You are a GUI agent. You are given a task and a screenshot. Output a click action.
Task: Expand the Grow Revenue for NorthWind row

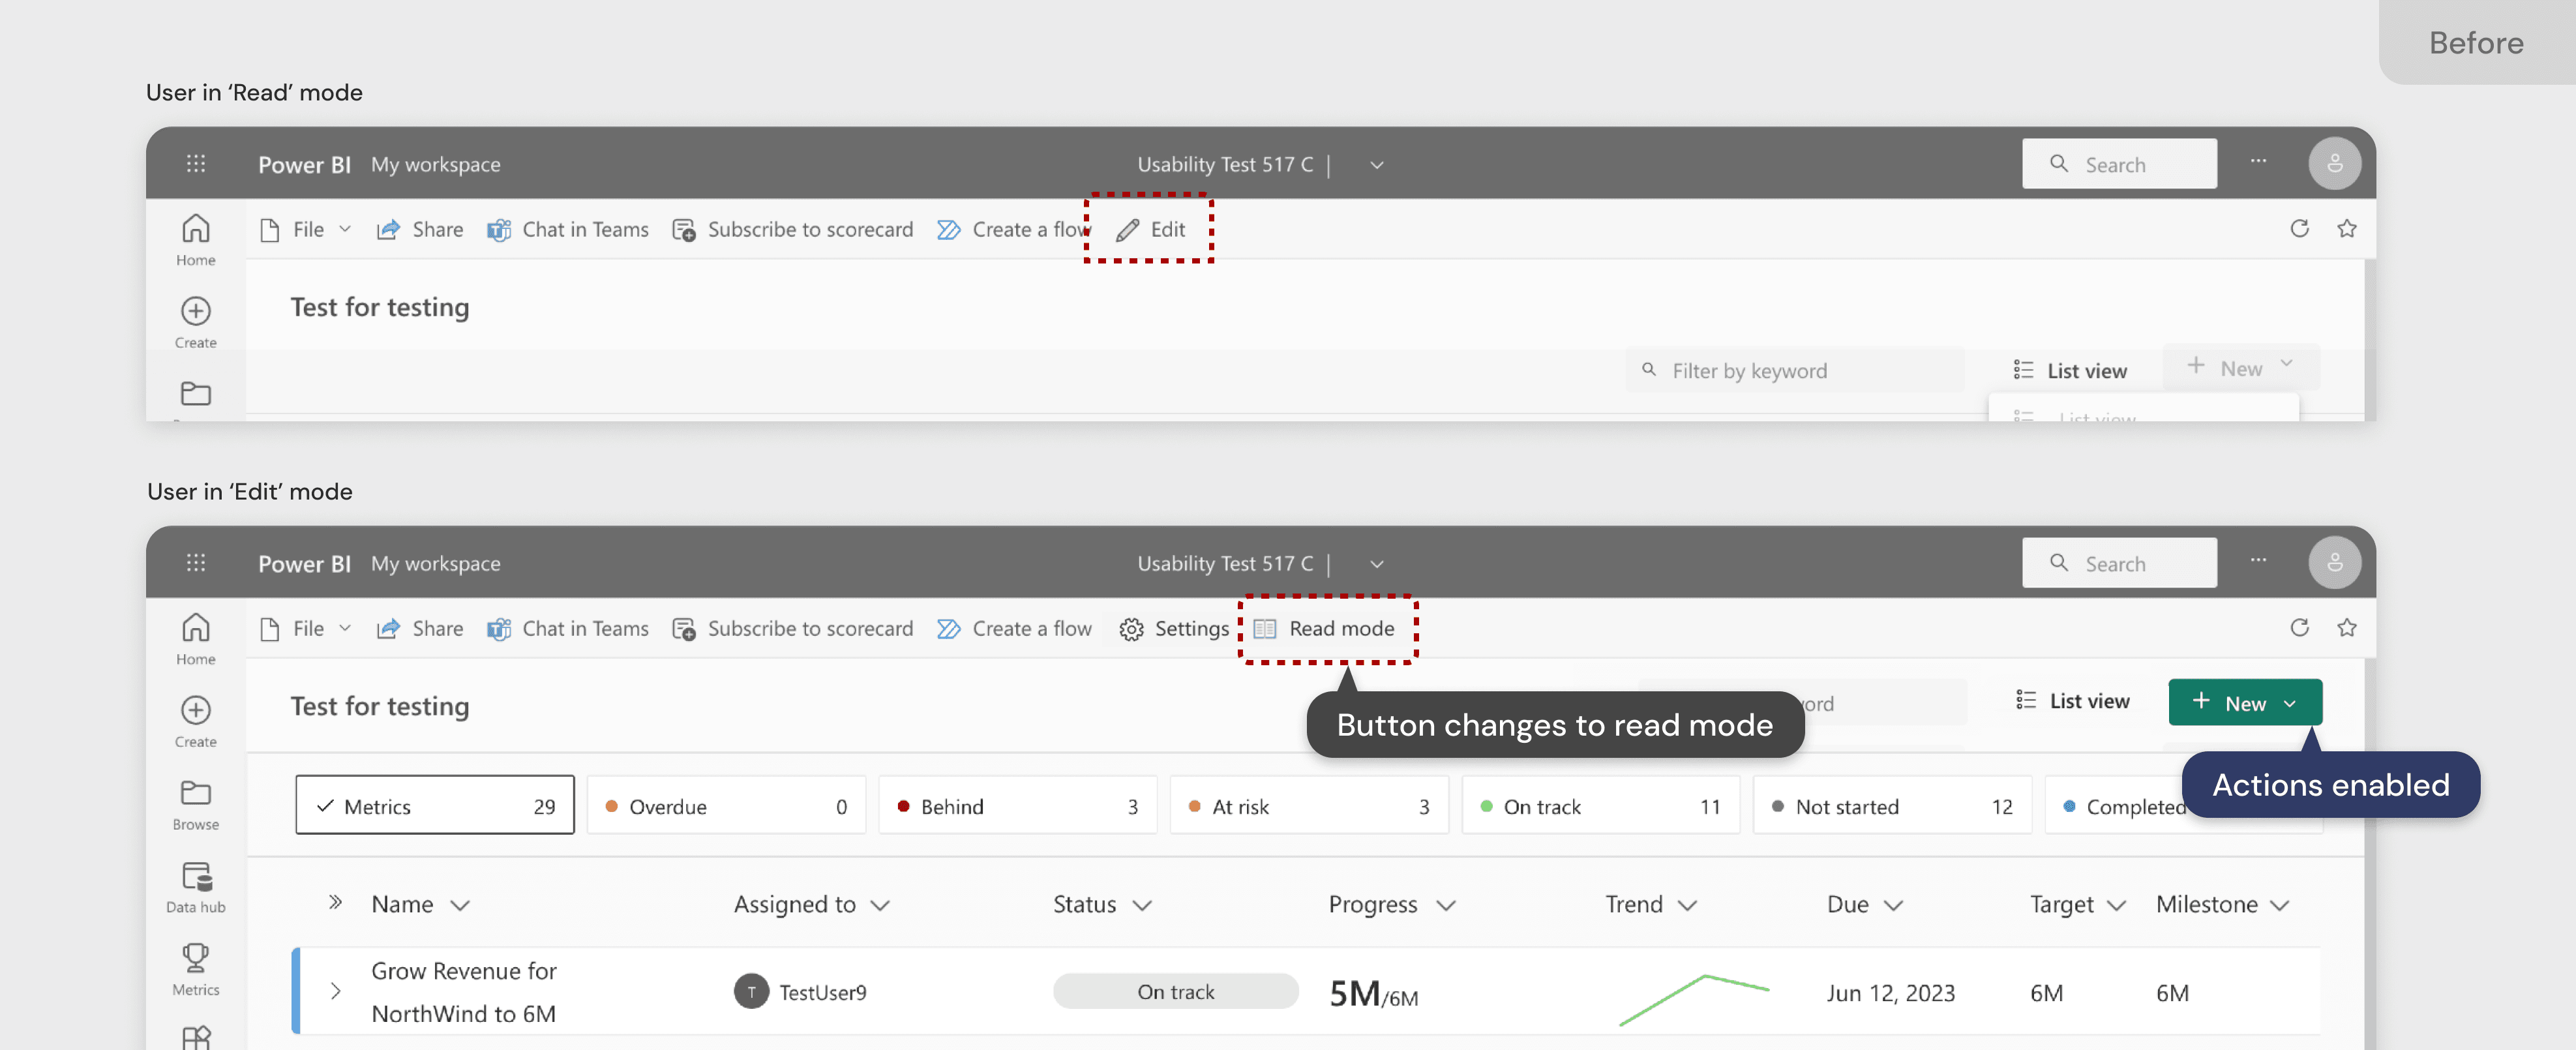pyautogui.click(x=336, y=991)
